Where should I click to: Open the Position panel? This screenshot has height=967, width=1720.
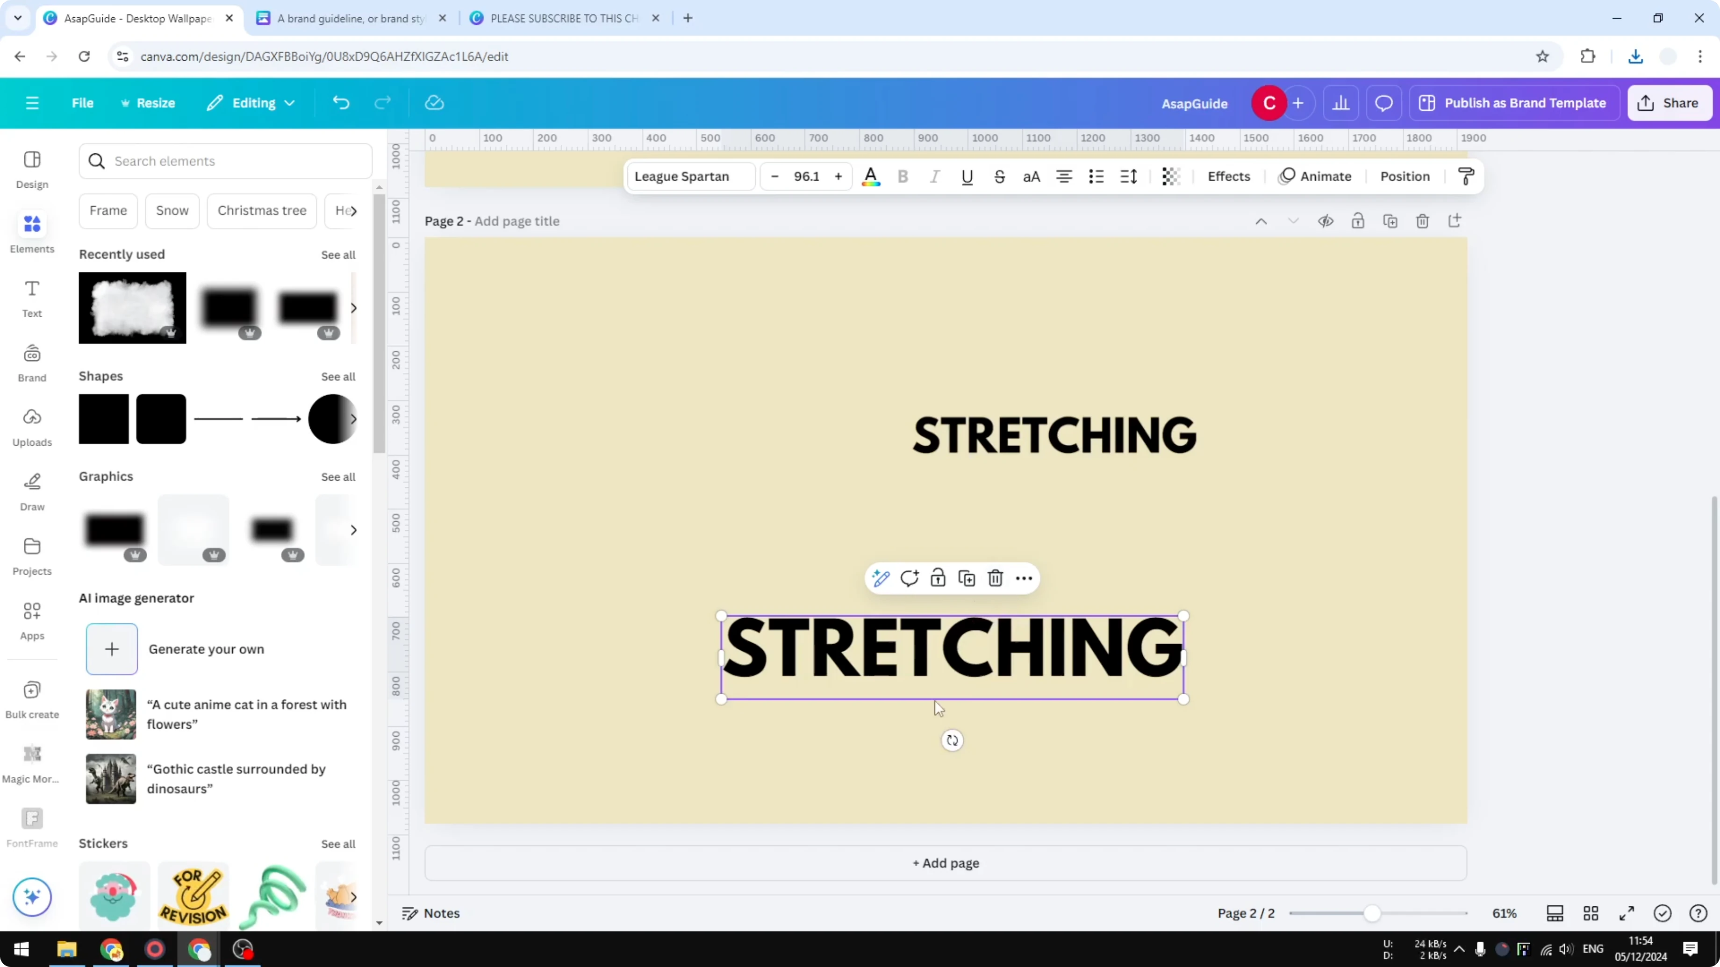pos(1405,176)
